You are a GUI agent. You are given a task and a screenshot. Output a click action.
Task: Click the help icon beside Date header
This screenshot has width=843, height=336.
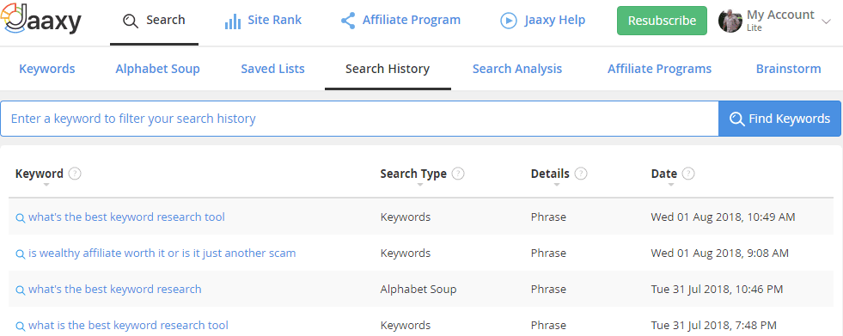click(688, 174)
